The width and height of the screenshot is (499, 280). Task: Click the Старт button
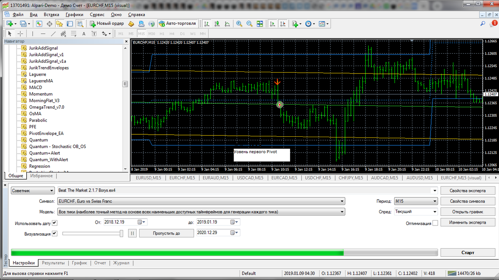click(468, 253)
